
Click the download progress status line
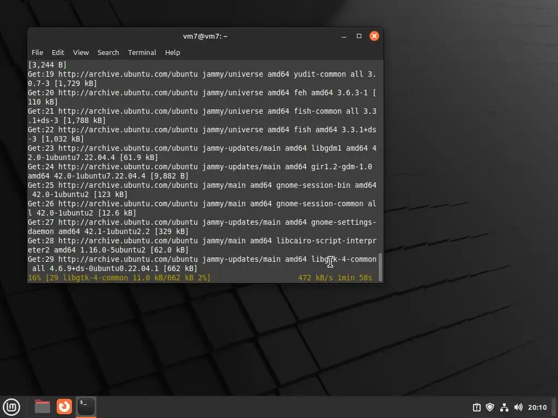click(x=200, y=278)
